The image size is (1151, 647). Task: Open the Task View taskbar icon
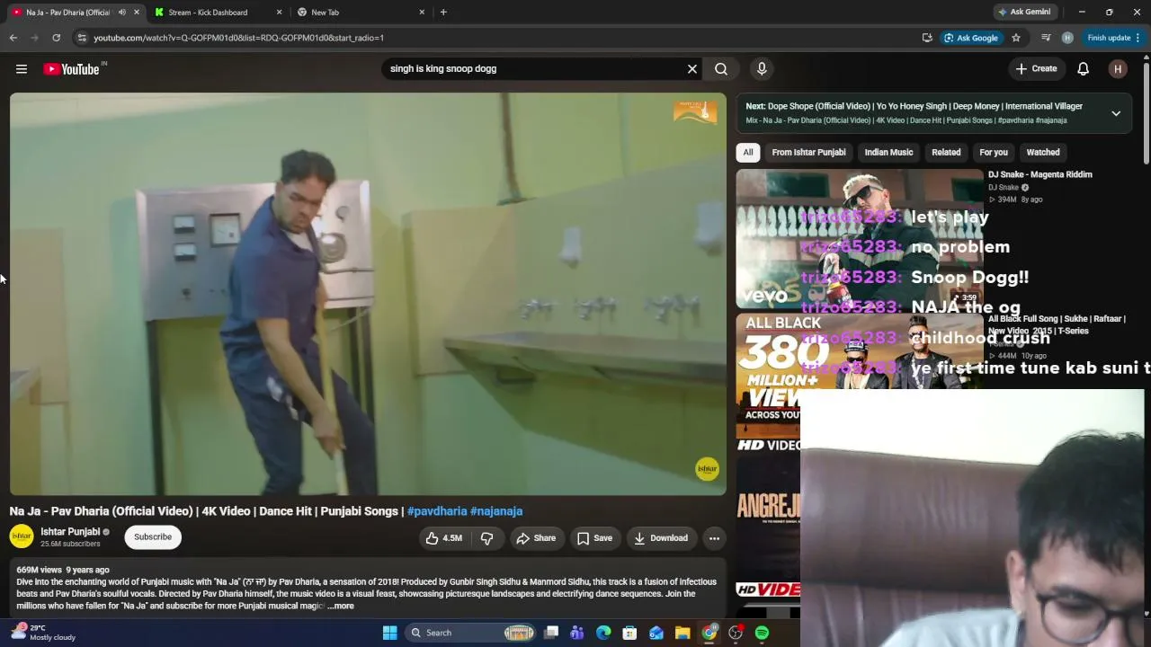(x=551, y=633)
